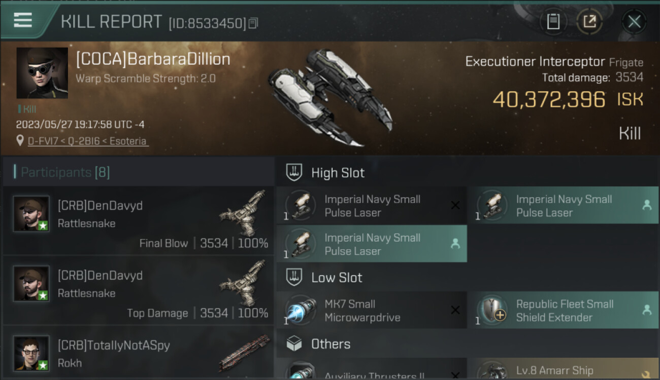Select the MK7 Small Microwarpdrive item
The image size is (660, 380).
[x=372, y=311]
